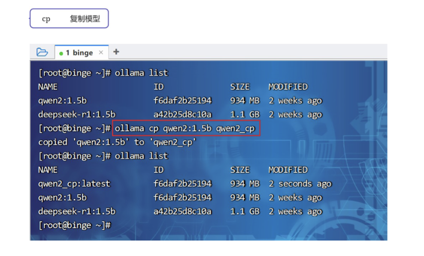424x256 pixels.
Task: Click 'qwen2:1.5b' in first listing
Action: click(63, 101)
